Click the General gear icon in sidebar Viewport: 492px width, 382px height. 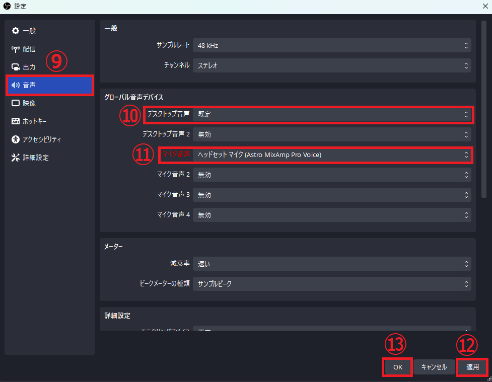[16, 31]
